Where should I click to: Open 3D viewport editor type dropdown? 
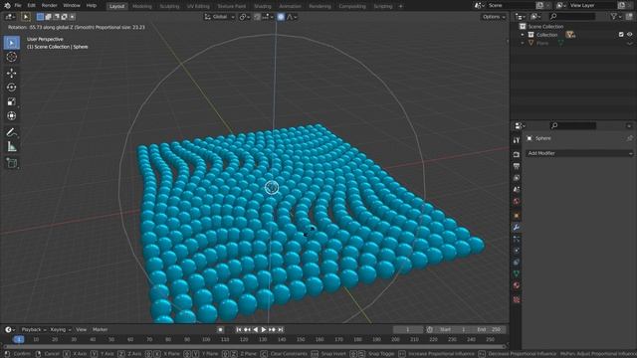[x=10, y=17]
